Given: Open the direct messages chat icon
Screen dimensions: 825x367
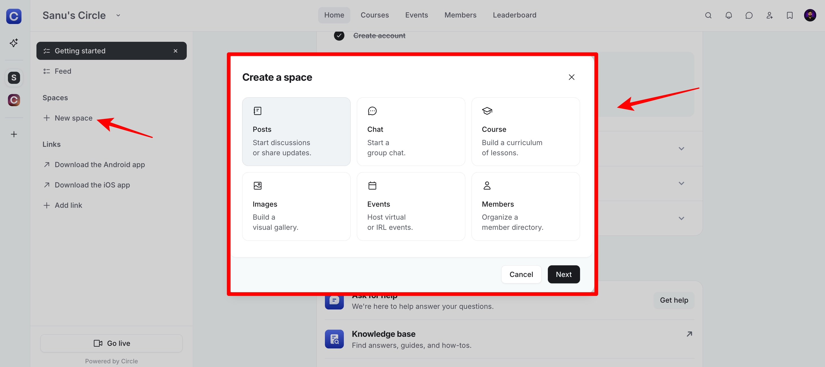Looking at the screenshot, I should point(749,15).
